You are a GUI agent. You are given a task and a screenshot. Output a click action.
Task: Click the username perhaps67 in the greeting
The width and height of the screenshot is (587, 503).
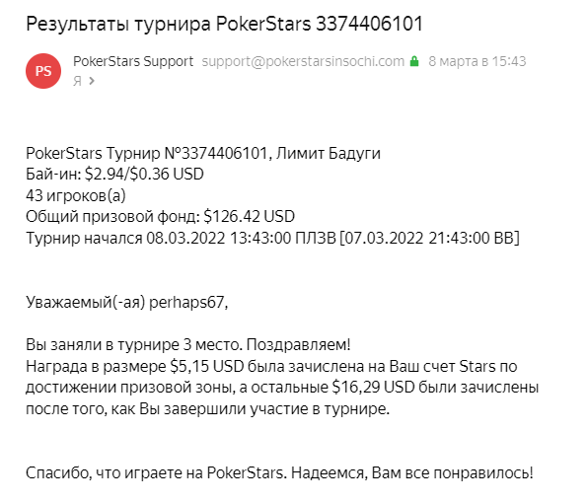pyautogui.click(x=186, y=302)
